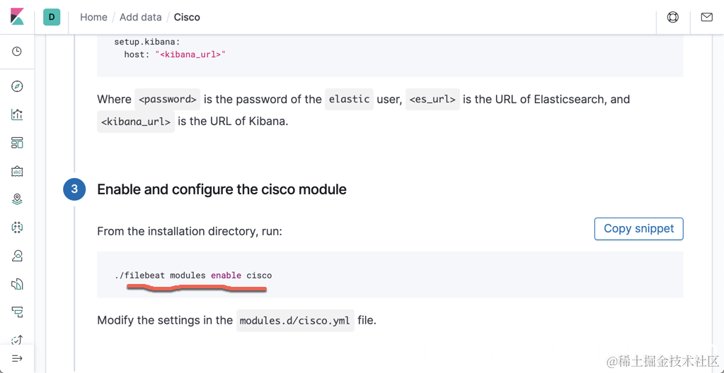
Task: Click the Kibana logo
Action: click(17, 17)
